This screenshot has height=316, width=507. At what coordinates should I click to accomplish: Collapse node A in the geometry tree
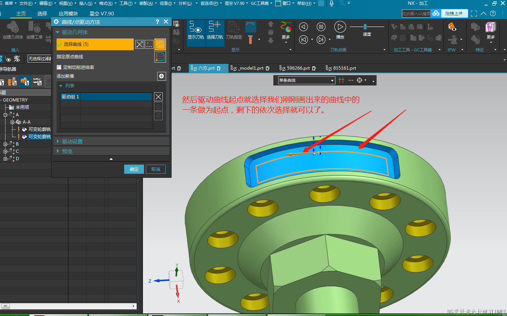(6, 115)
